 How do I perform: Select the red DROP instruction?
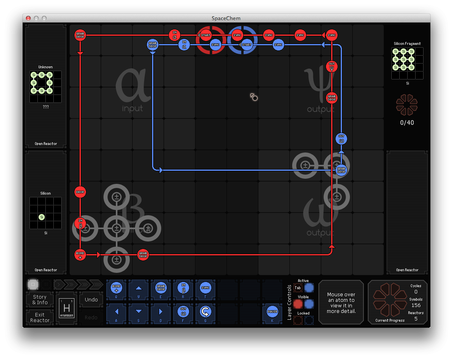coord(80,192)
